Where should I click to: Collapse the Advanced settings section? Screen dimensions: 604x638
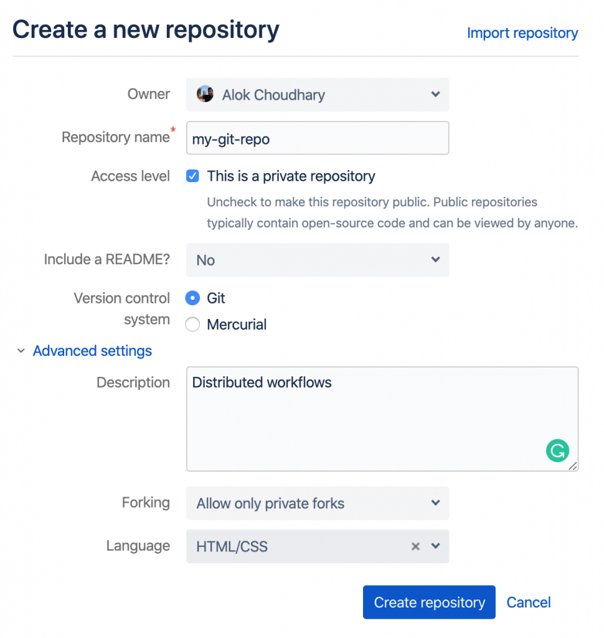click(92, 351)
